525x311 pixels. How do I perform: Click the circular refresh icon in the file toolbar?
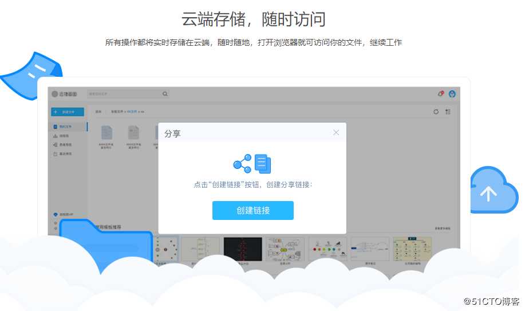(436, 112)
